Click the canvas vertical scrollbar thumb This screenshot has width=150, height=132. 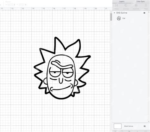[x=111, y=17]
